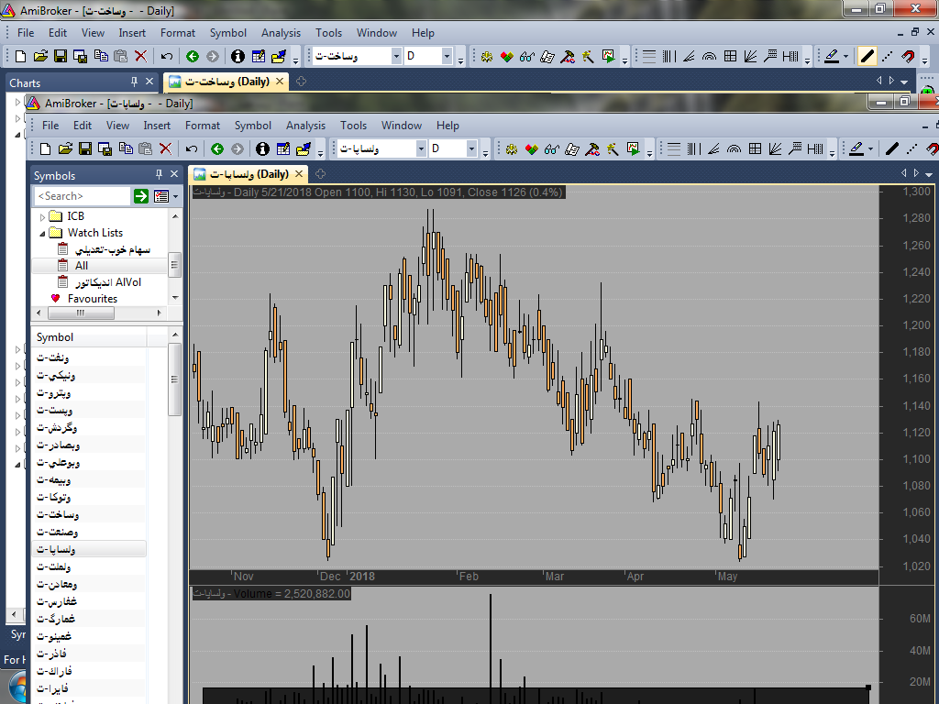Toggle pin on Charts panel header
This screenshot has height=704, width=939.
coord(134,82)
